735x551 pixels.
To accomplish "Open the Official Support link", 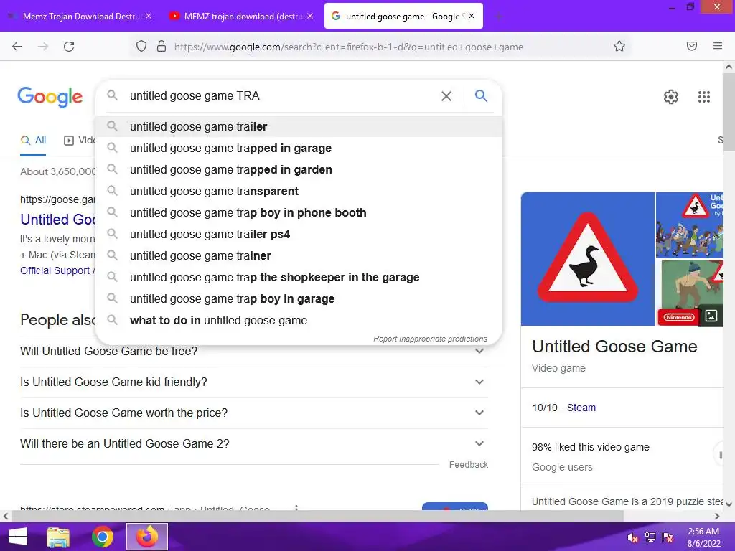I will [55, 270].
